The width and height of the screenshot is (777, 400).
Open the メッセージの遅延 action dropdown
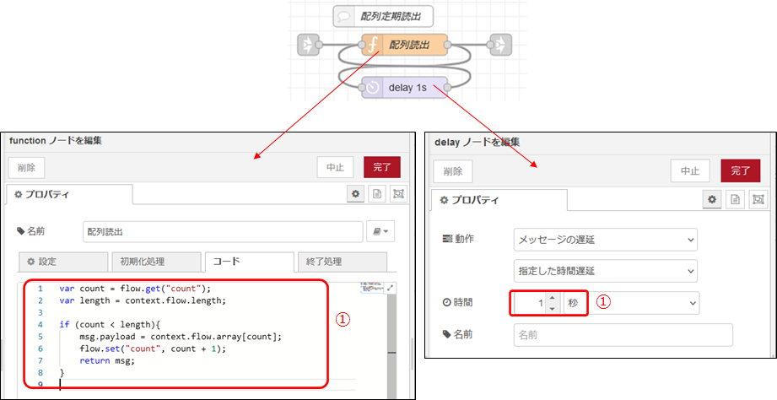[x=605, y=240]
